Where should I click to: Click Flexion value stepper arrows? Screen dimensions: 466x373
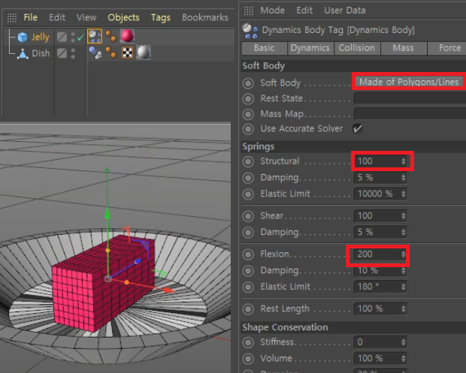click(404, 254)
